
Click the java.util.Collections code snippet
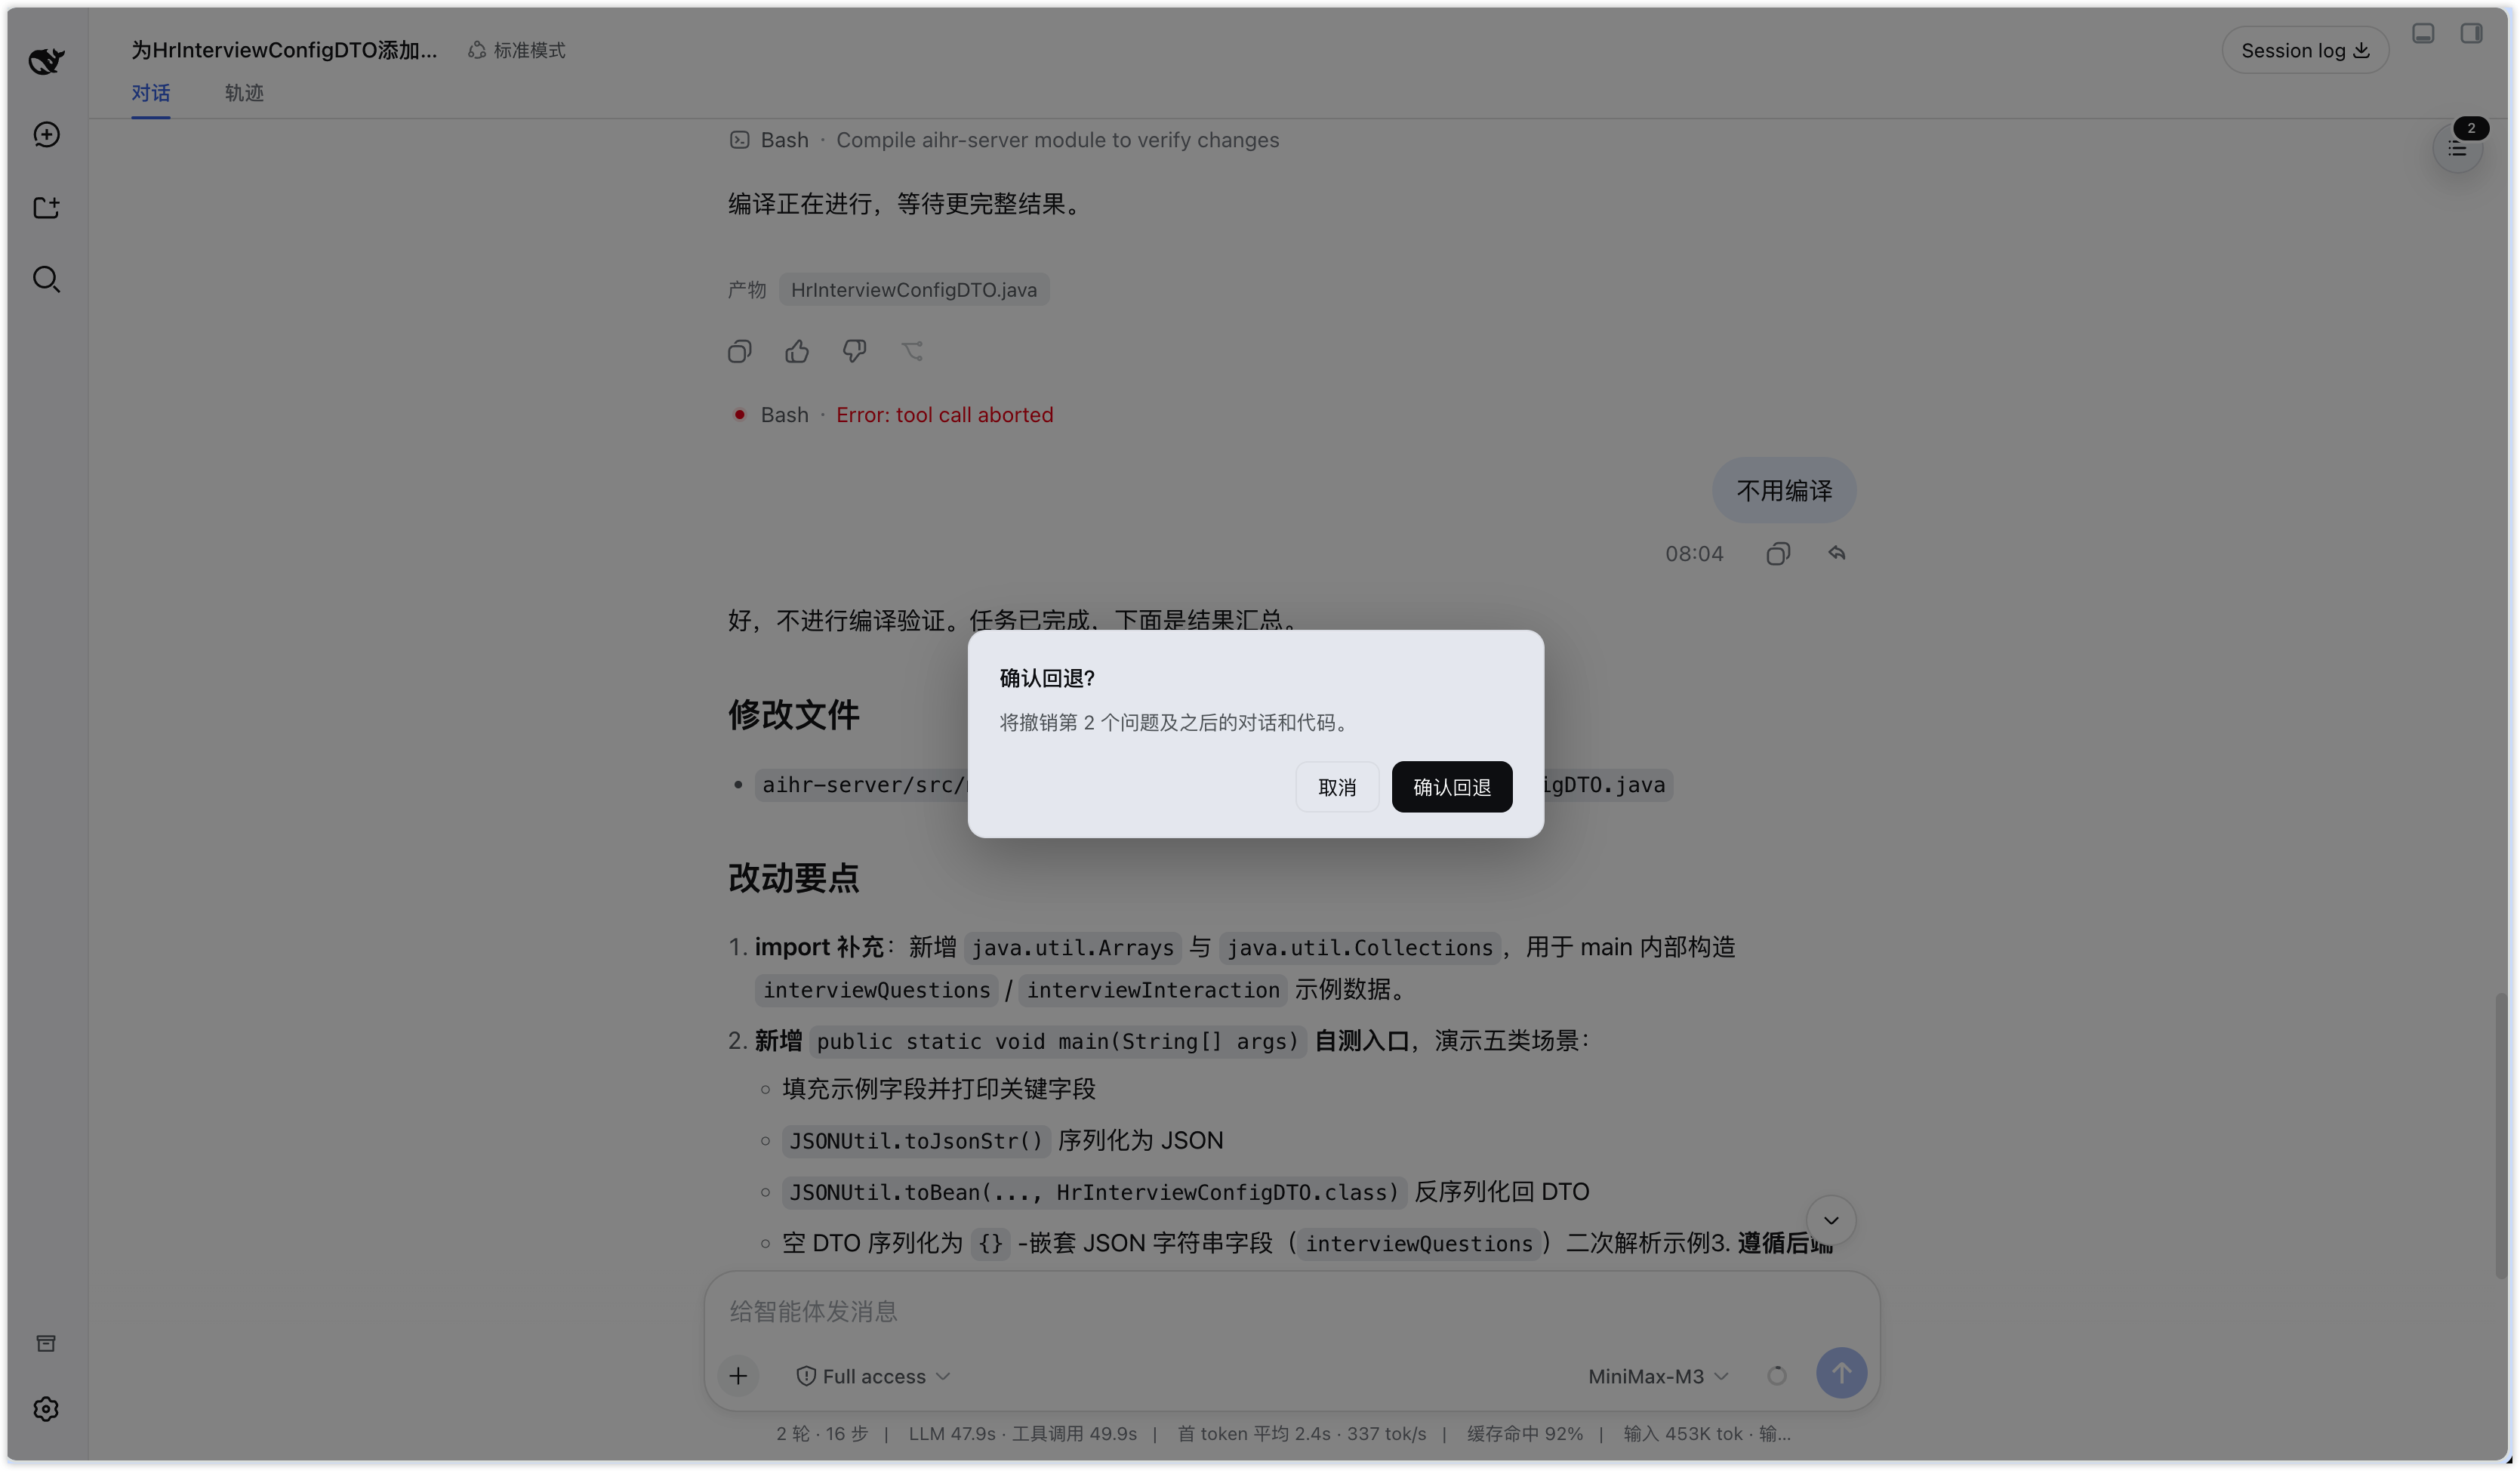coord(1359,947)
